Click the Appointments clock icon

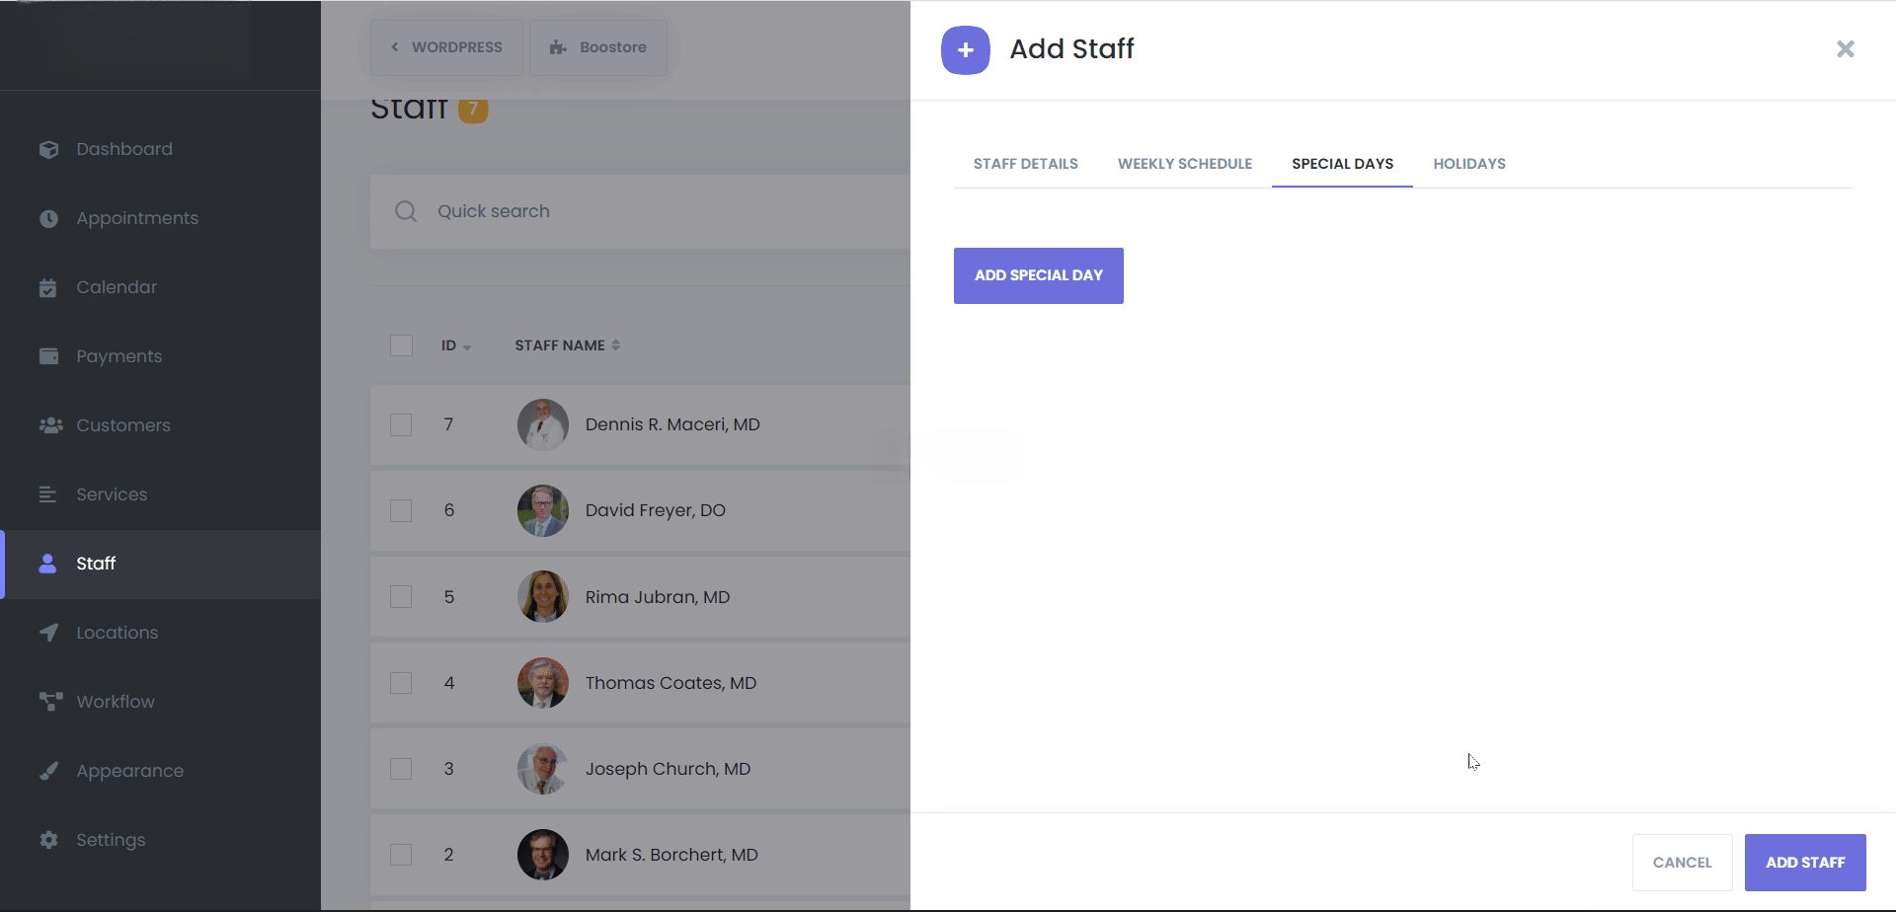(x=48, y=218)
